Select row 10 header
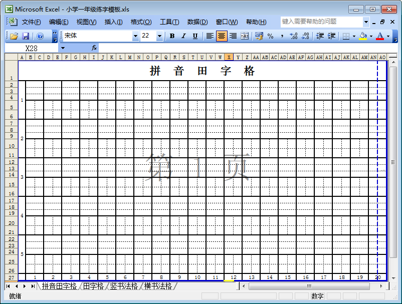 click(12, 146)
